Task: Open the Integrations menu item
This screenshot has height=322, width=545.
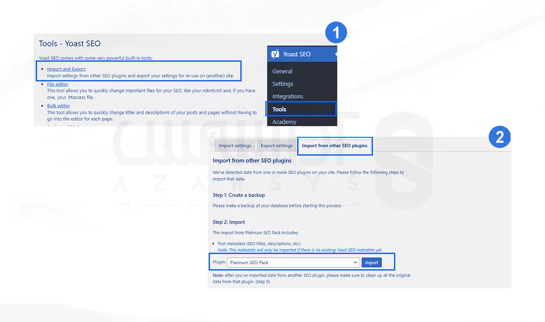Action: 288,96
